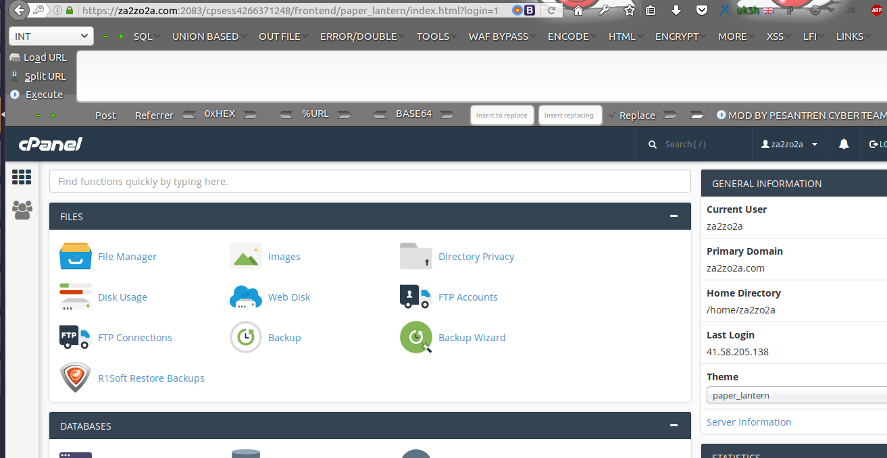887x458 pixels.
Task: Open FTP Accounts truck icon
Action: (415, 297)
